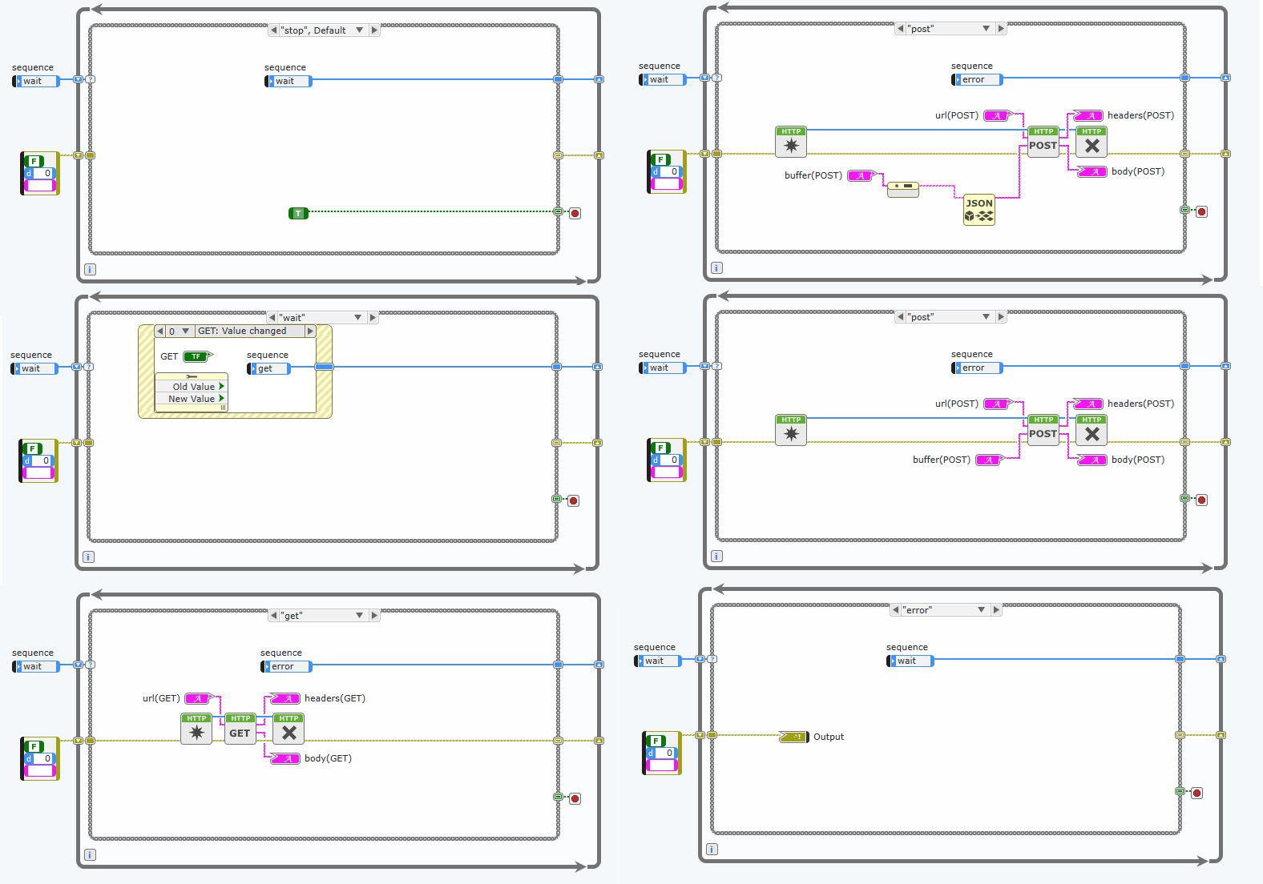
Task: Show next case of the "get" case structure
Action: click(374, 616)
